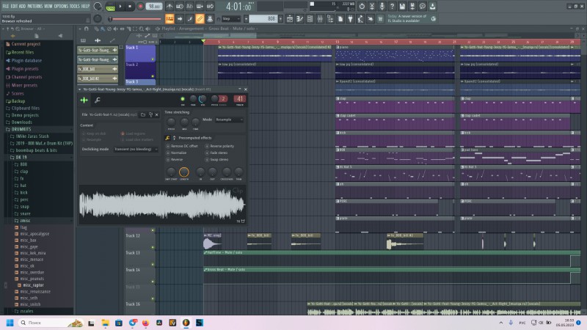The height and width of the screenshot is (330, 587).
Task: Save project with the floppy disk icon
Action: pos(402,7)
